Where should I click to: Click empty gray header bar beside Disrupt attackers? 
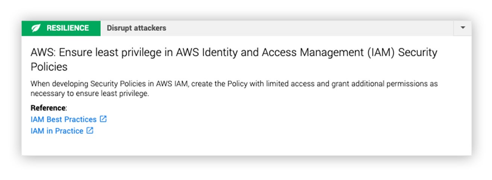click(x=308, y=28)
